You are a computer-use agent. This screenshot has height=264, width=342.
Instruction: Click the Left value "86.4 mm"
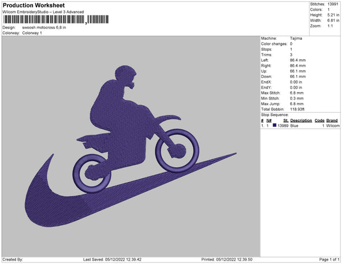point(298,60)
